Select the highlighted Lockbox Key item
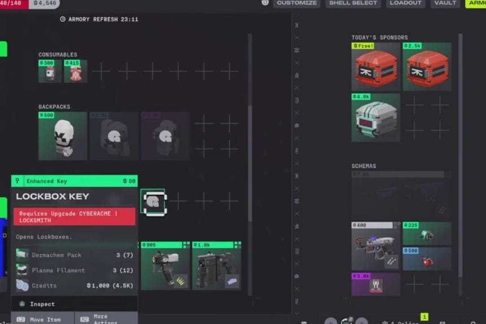The image size is (486, 324). pyautogui.click(x=153, y=202)
